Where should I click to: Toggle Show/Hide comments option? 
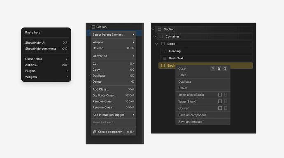[x=46, y=49]
